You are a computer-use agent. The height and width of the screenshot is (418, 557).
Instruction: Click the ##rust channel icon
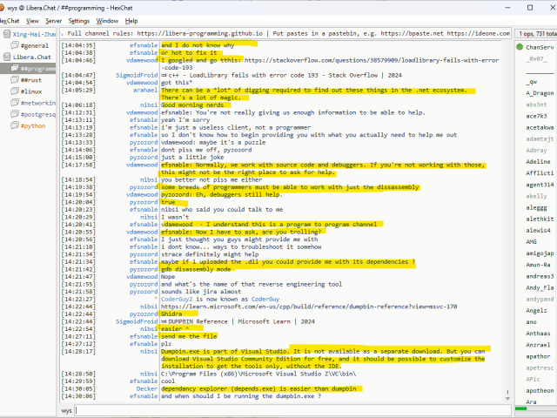(x=14, y=79)
